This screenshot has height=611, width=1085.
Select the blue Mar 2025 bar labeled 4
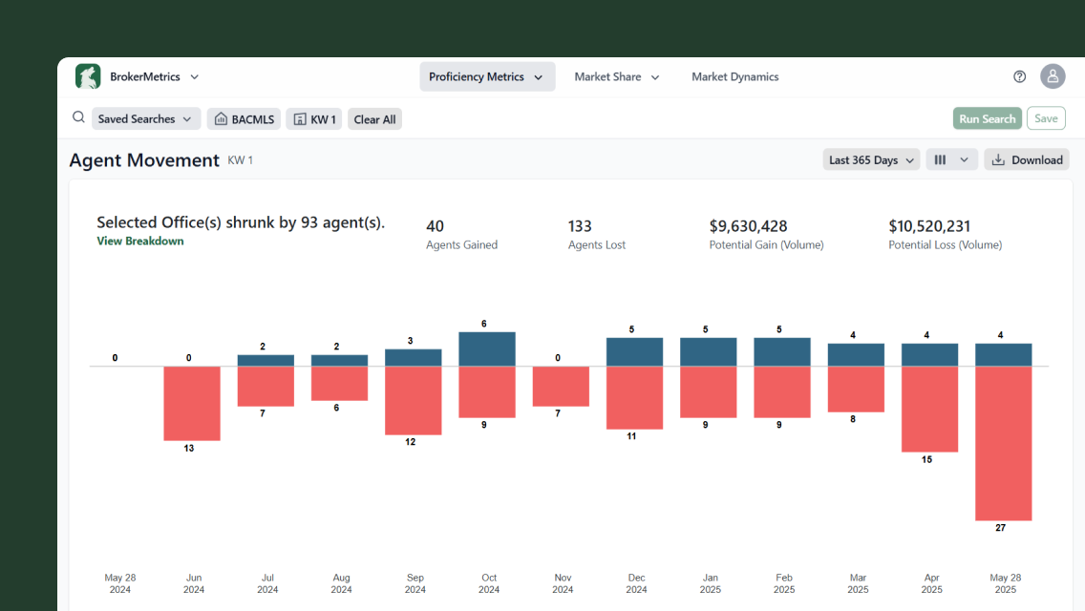(856, 355)
